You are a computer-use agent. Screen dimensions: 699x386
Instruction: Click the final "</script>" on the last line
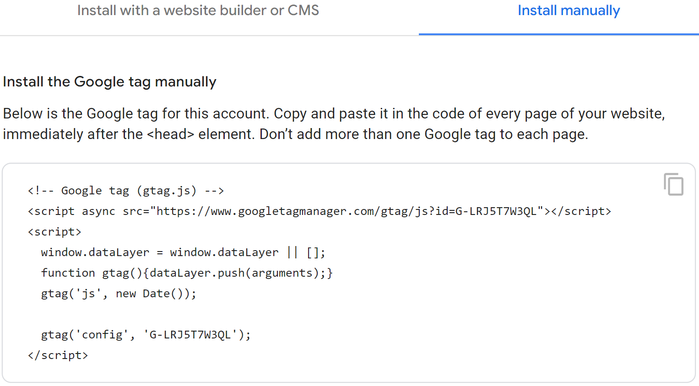click(58, 355)
